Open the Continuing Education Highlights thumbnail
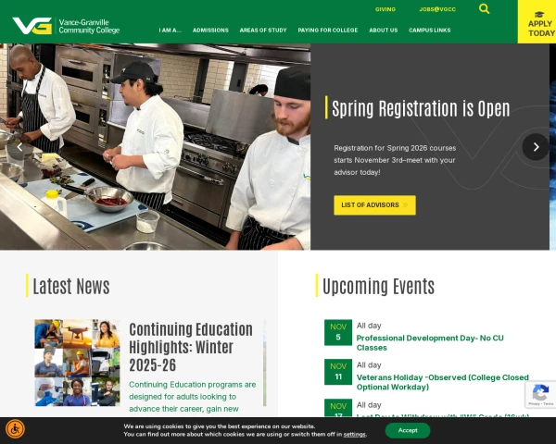Viewport: 556px width, 444px height. tap(77, 363)
